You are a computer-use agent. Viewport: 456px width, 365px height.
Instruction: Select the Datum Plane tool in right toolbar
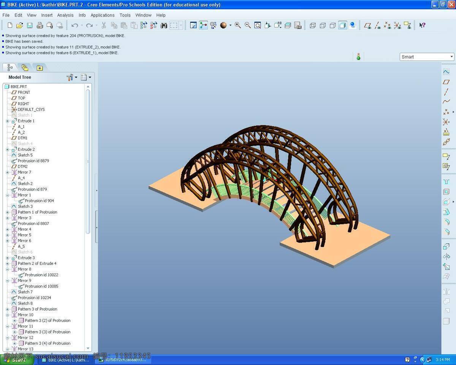click(446, 82)
